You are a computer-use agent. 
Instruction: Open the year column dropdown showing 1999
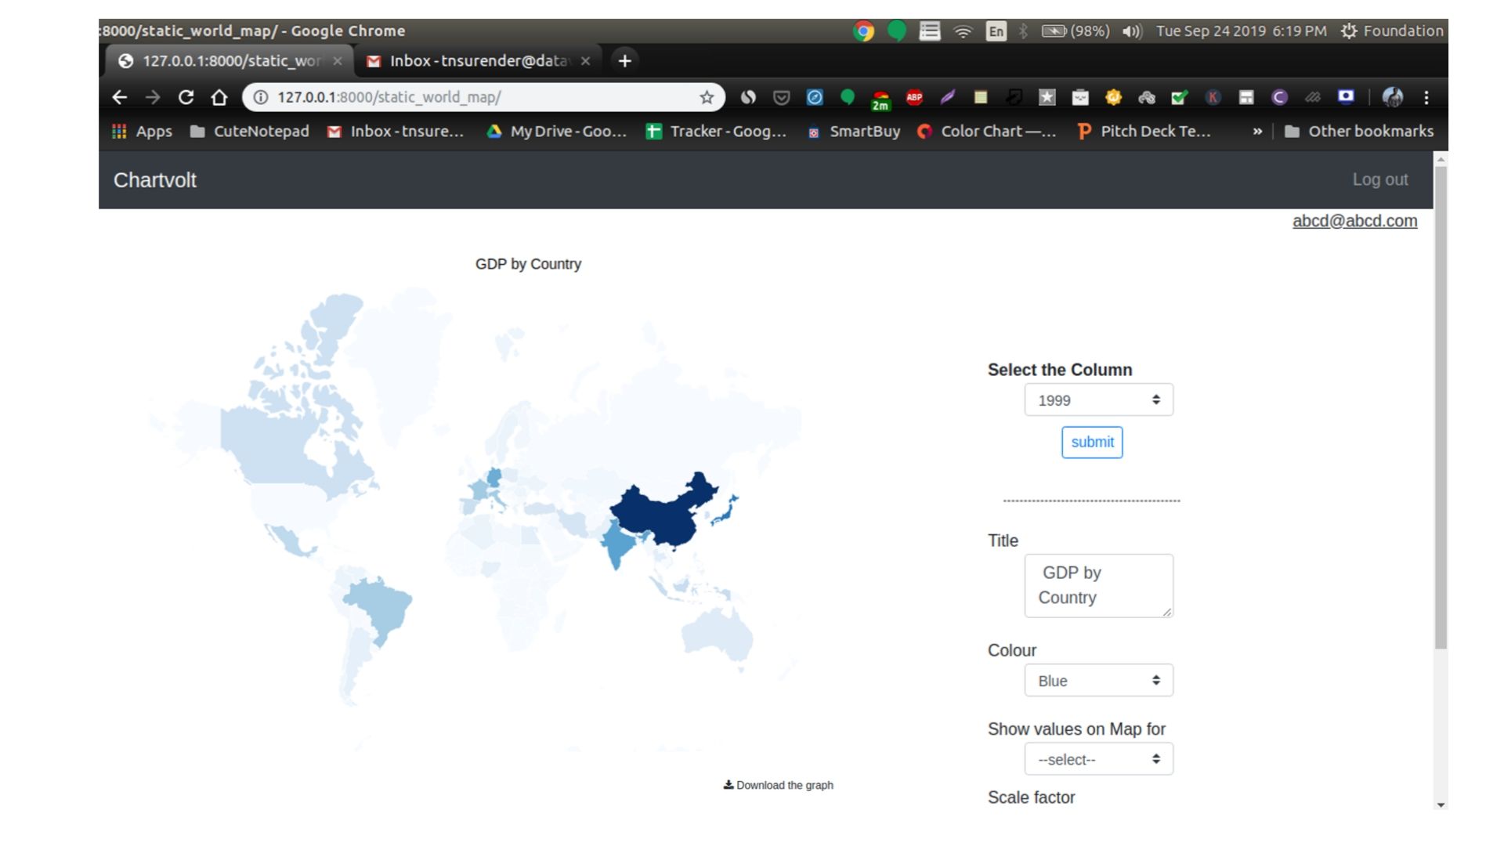tap(1098, 400)
